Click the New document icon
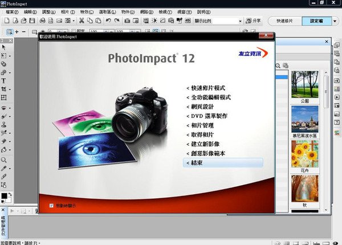 pos(7,21)
